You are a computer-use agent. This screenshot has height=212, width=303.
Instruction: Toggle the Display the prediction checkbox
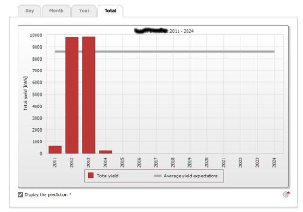pyautogui.click(x=20, y=194)
